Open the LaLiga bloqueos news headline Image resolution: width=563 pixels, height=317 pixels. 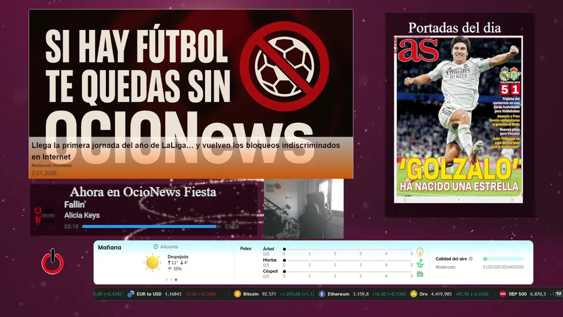(186, 151)
